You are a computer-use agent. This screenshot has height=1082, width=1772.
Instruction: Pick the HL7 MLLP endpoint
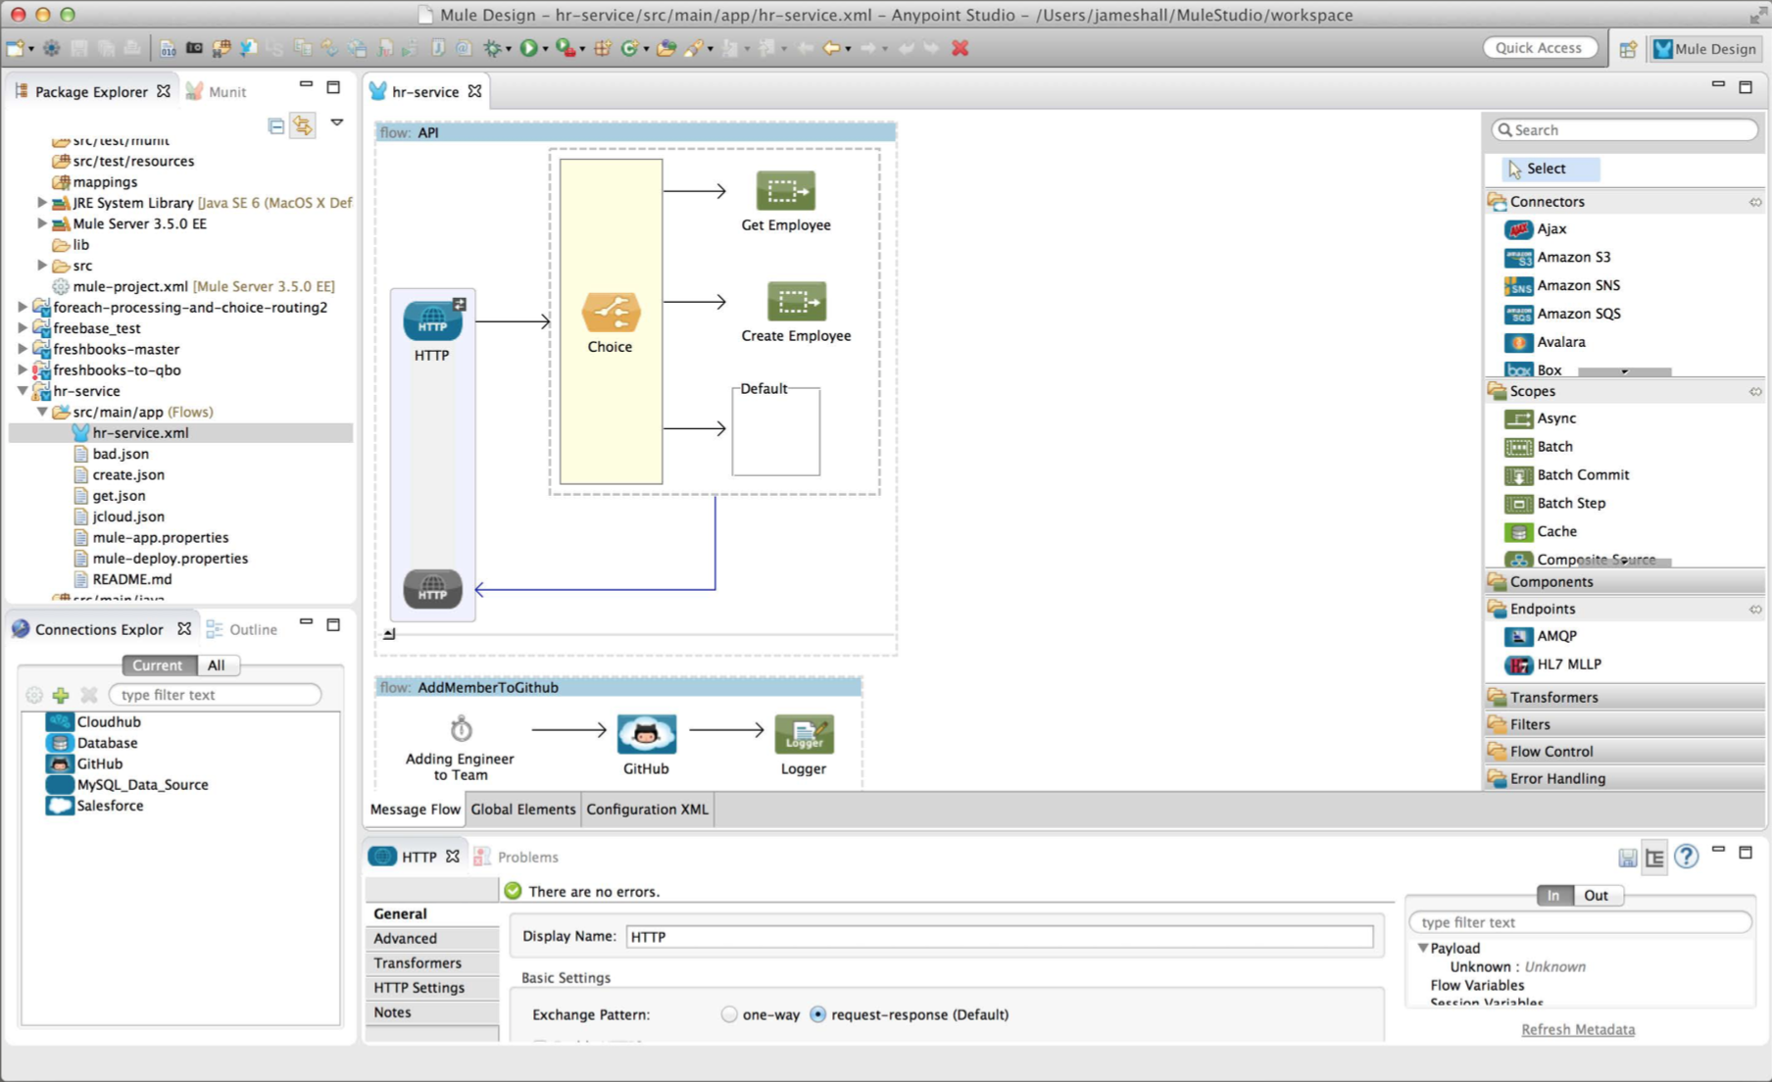coord(1553,664)
